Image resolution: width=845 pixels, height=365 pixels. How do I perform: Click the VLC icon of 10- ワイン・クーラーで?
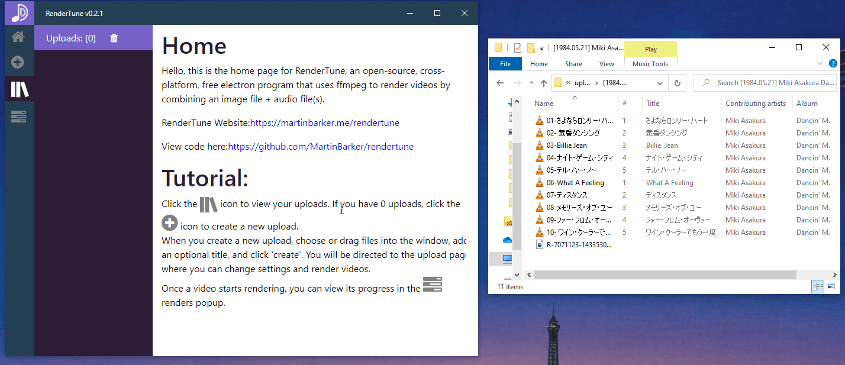click(539, 232)
